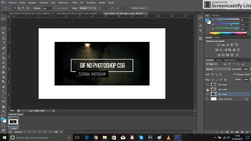This screenshot has height=141, width=251.
Task: Select the Pen tool
Action: [x=4, y=87]
